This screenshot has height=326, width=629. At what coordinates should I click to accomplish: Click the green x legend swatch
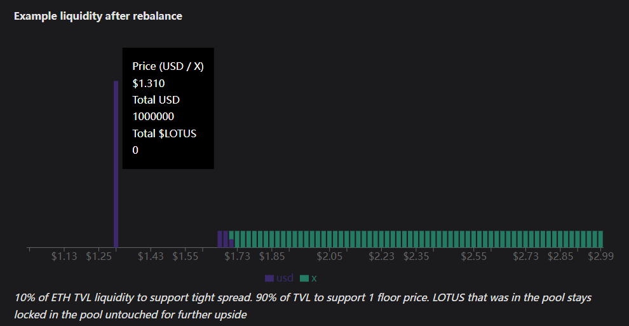coord(304,278)
